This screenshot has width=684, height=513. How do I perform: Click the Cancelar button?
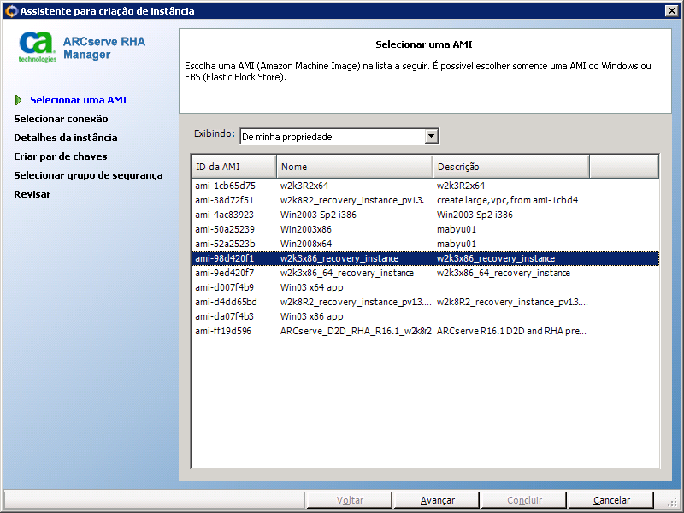click(611, 500)
